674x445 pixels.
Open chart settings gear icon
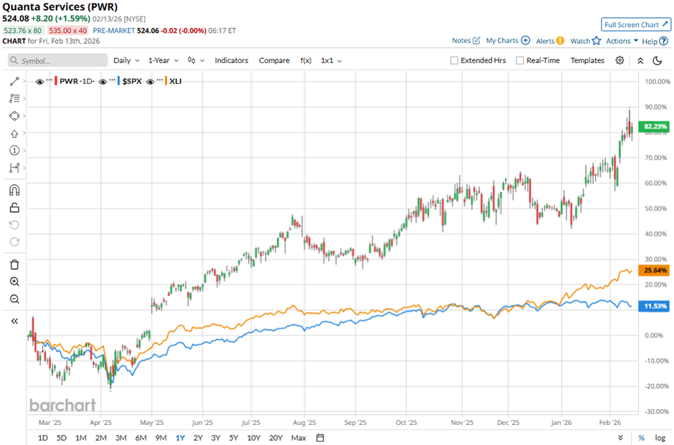[620, 61]
